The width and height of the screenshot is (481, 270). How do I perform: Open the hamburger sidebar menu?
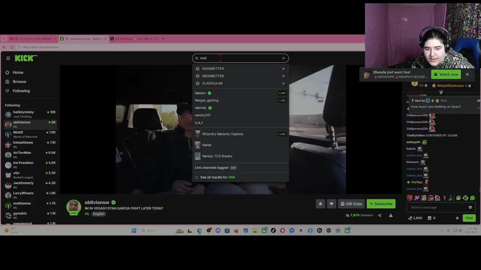tap(8, 58)
